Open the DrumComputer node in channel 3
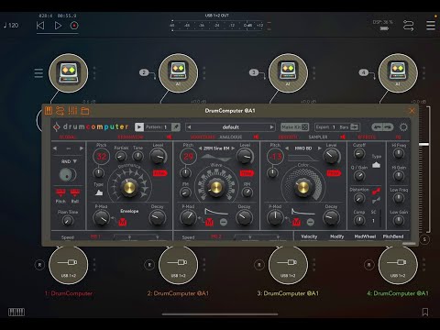Screen dimensions: 440x330 [x=288, y=72]
